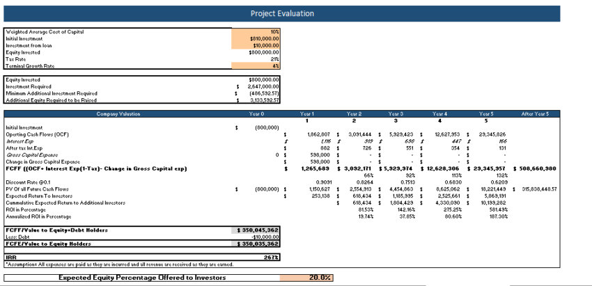Screen dimensions: 592x286
Task: Click Additional Equity Required to be Raised label
Action: coord(51,100)
